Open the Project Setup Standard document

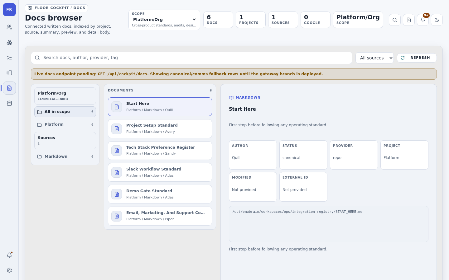(x=160, y=129)
